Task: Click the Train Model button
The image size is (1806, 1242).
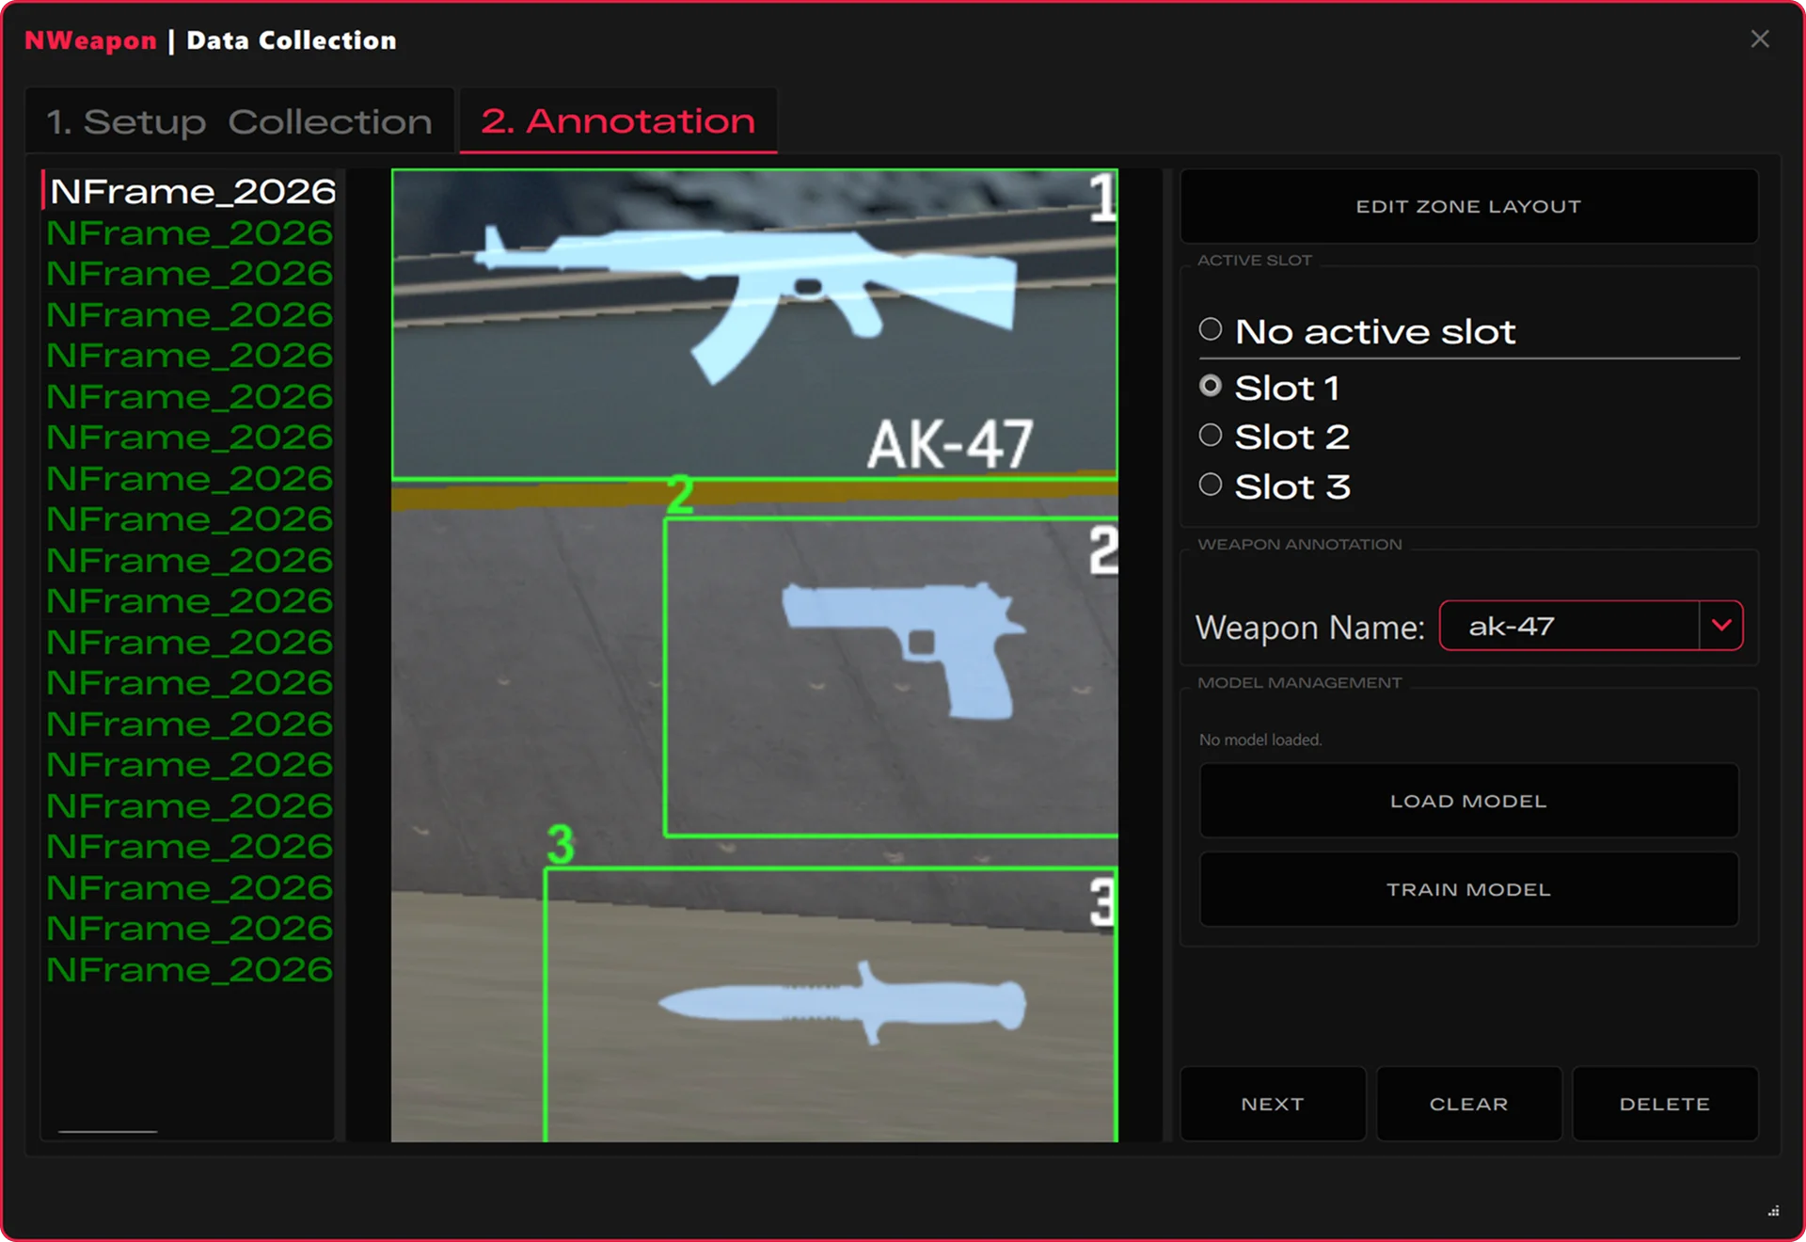Action: tap(1467, 889)
